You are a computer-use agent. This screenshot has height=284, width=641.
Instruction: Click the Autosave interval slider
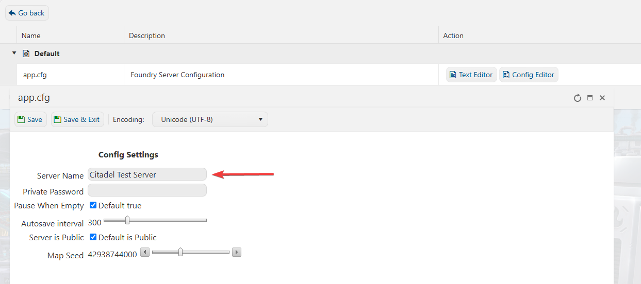155,220
